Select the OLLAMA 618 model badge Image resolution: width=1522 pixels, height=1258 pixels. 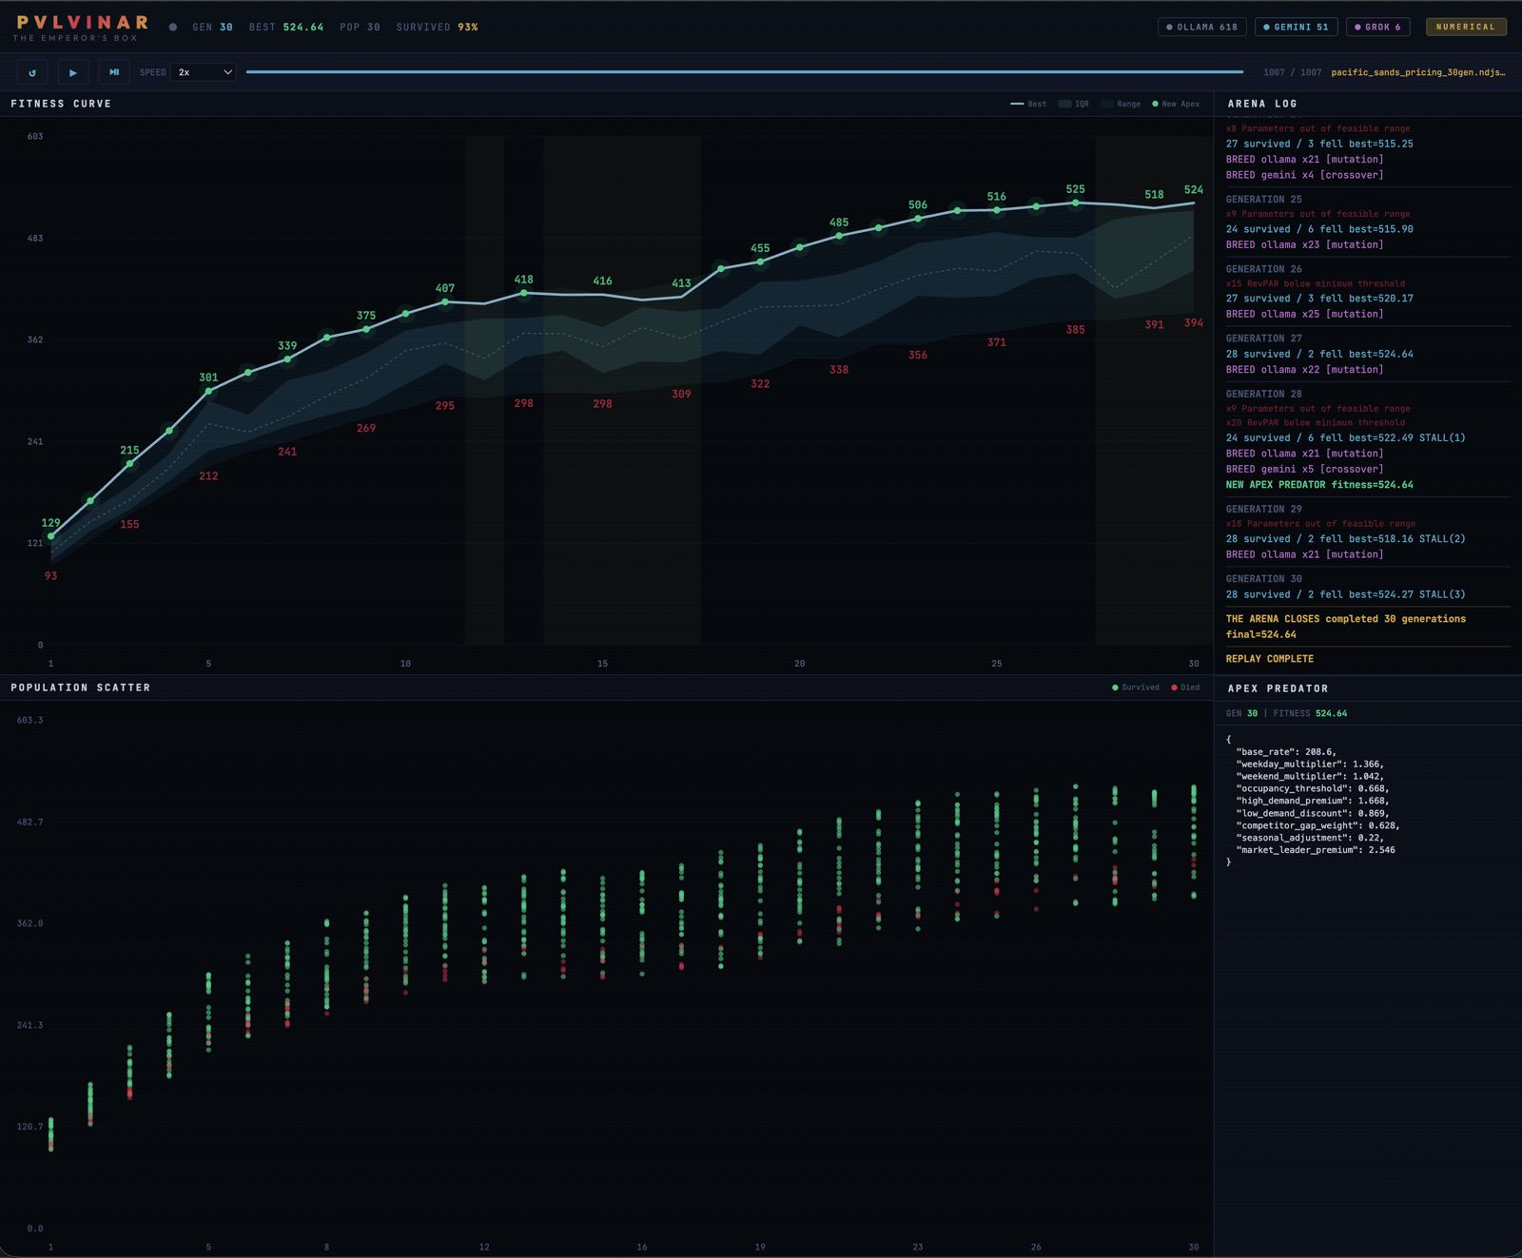(1202, 27)
